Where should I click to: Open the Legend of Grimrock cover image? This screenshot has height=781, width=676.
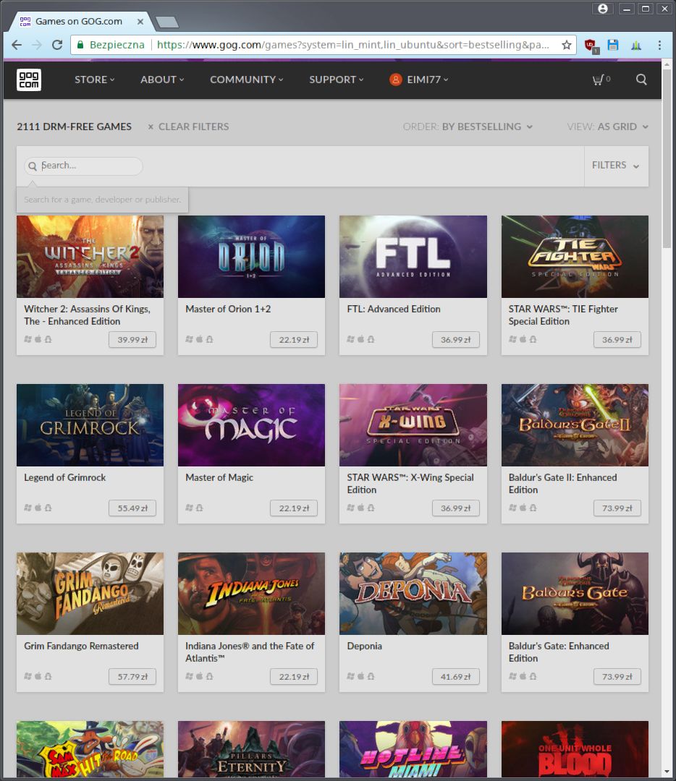pyautogui.click(x=90, y=425)
